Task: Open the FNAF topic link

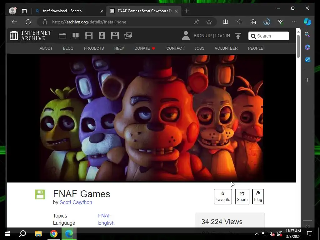Action: pos(104,216)
